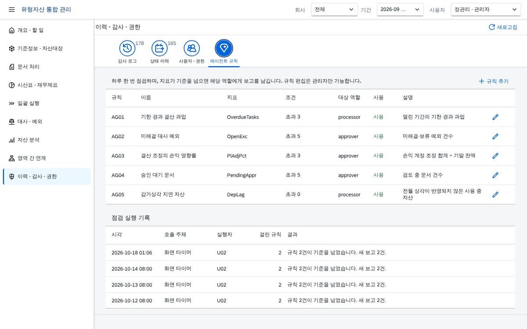Click the 결산 조정의 손익 영향률 rule name
The image size is (527, 329).
[168, 156]
